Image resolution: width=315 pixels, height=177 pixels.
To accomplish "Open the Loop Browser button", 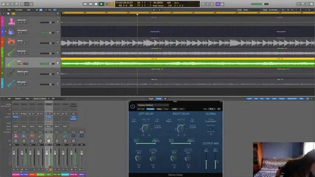I will coord(307,4).
